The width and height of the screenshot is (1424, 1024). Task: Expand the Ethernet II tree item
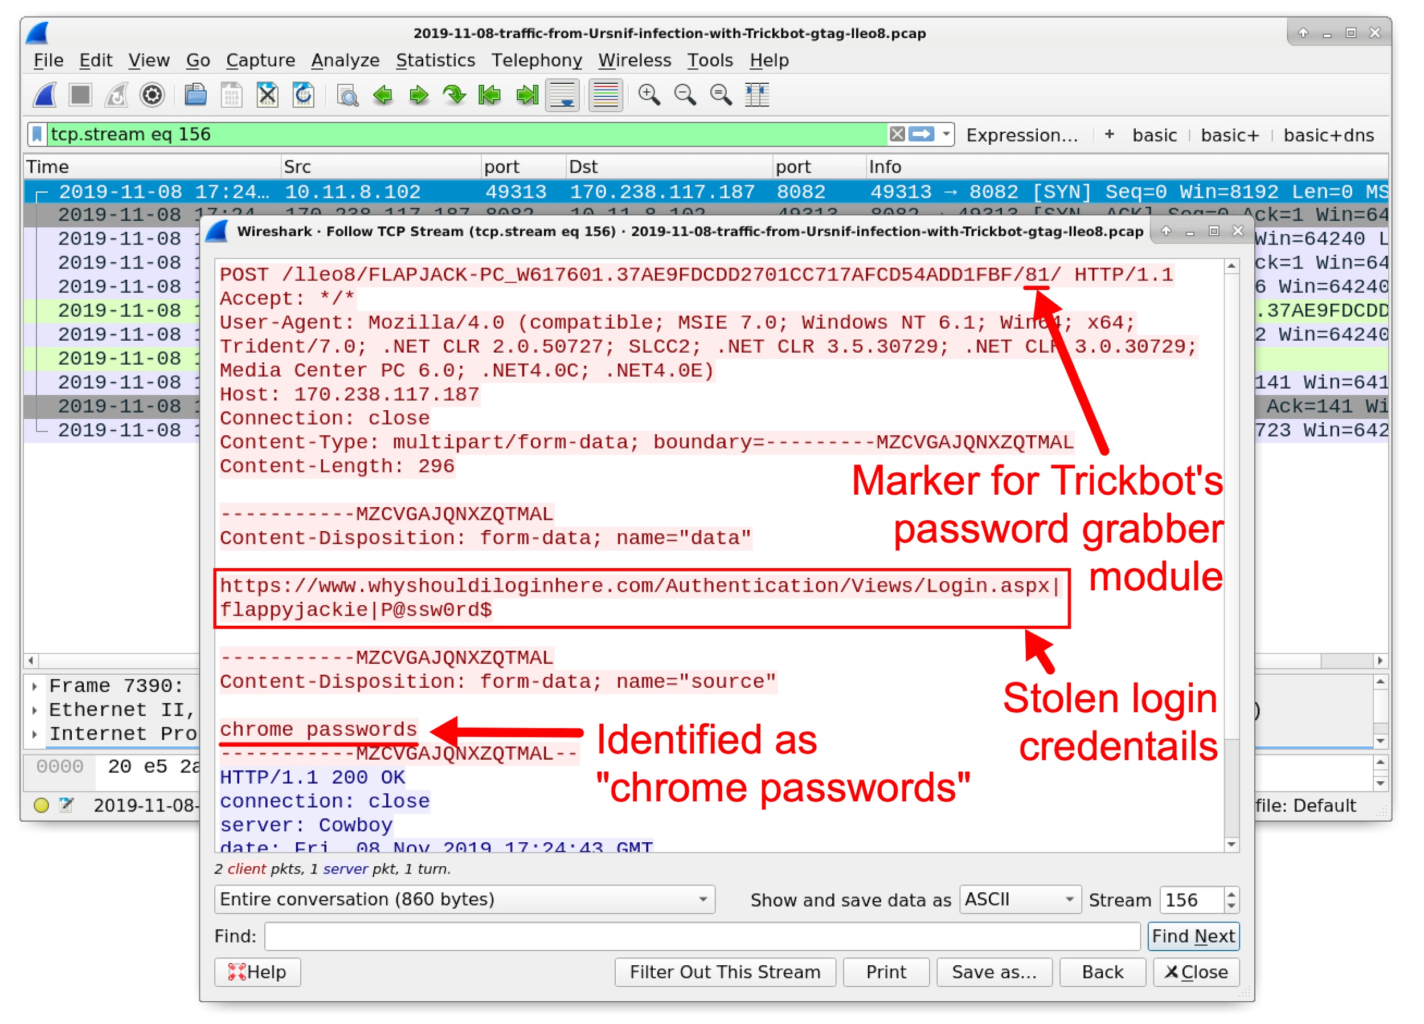36,709
